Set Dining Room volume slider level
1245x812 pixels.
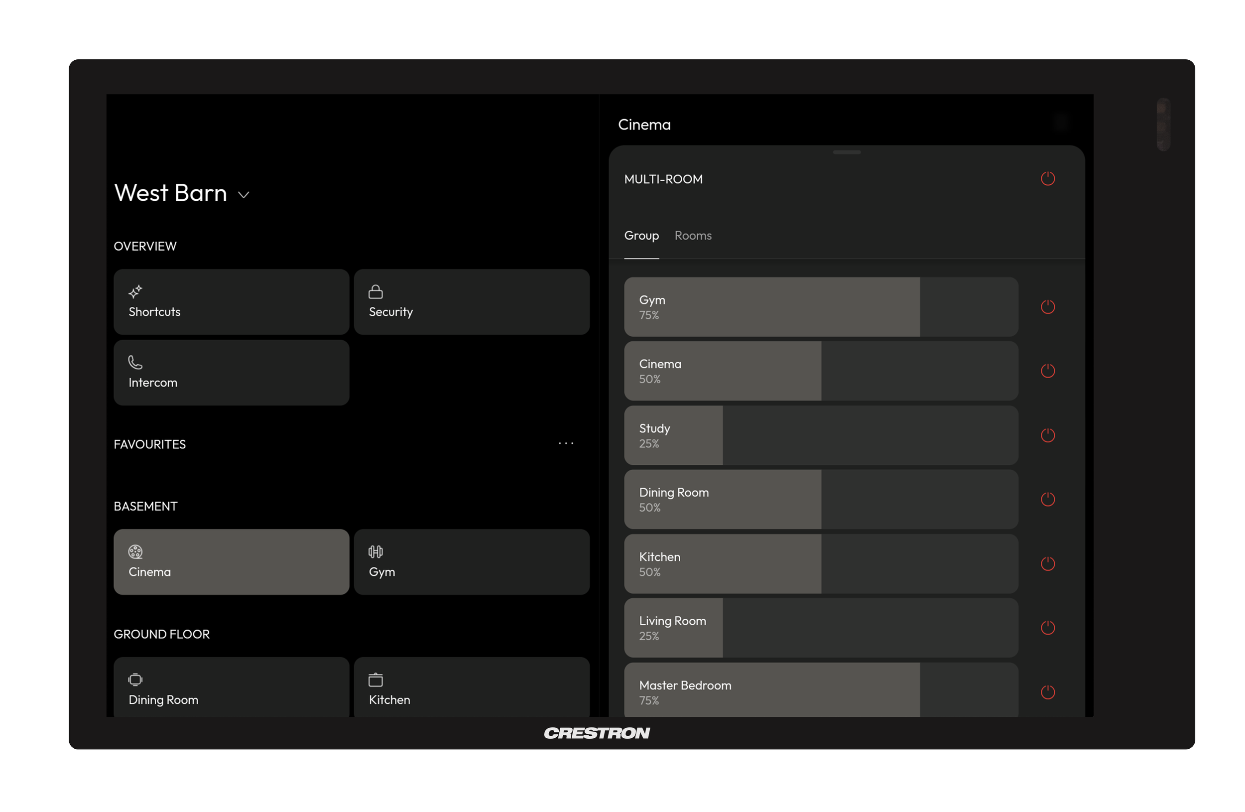[x=821, y=499]
